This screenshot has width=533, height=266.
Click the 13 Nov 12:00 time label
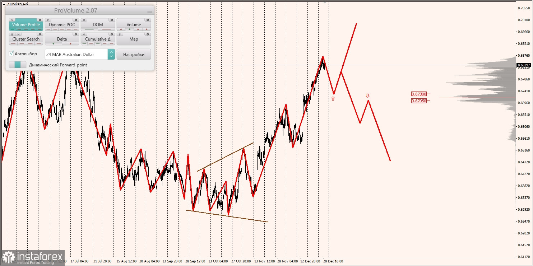click(x=265, y=261)
